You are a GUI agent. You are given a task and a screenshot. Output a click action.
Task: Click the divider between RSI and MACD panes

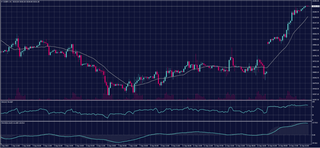click(x=156, y=120)
